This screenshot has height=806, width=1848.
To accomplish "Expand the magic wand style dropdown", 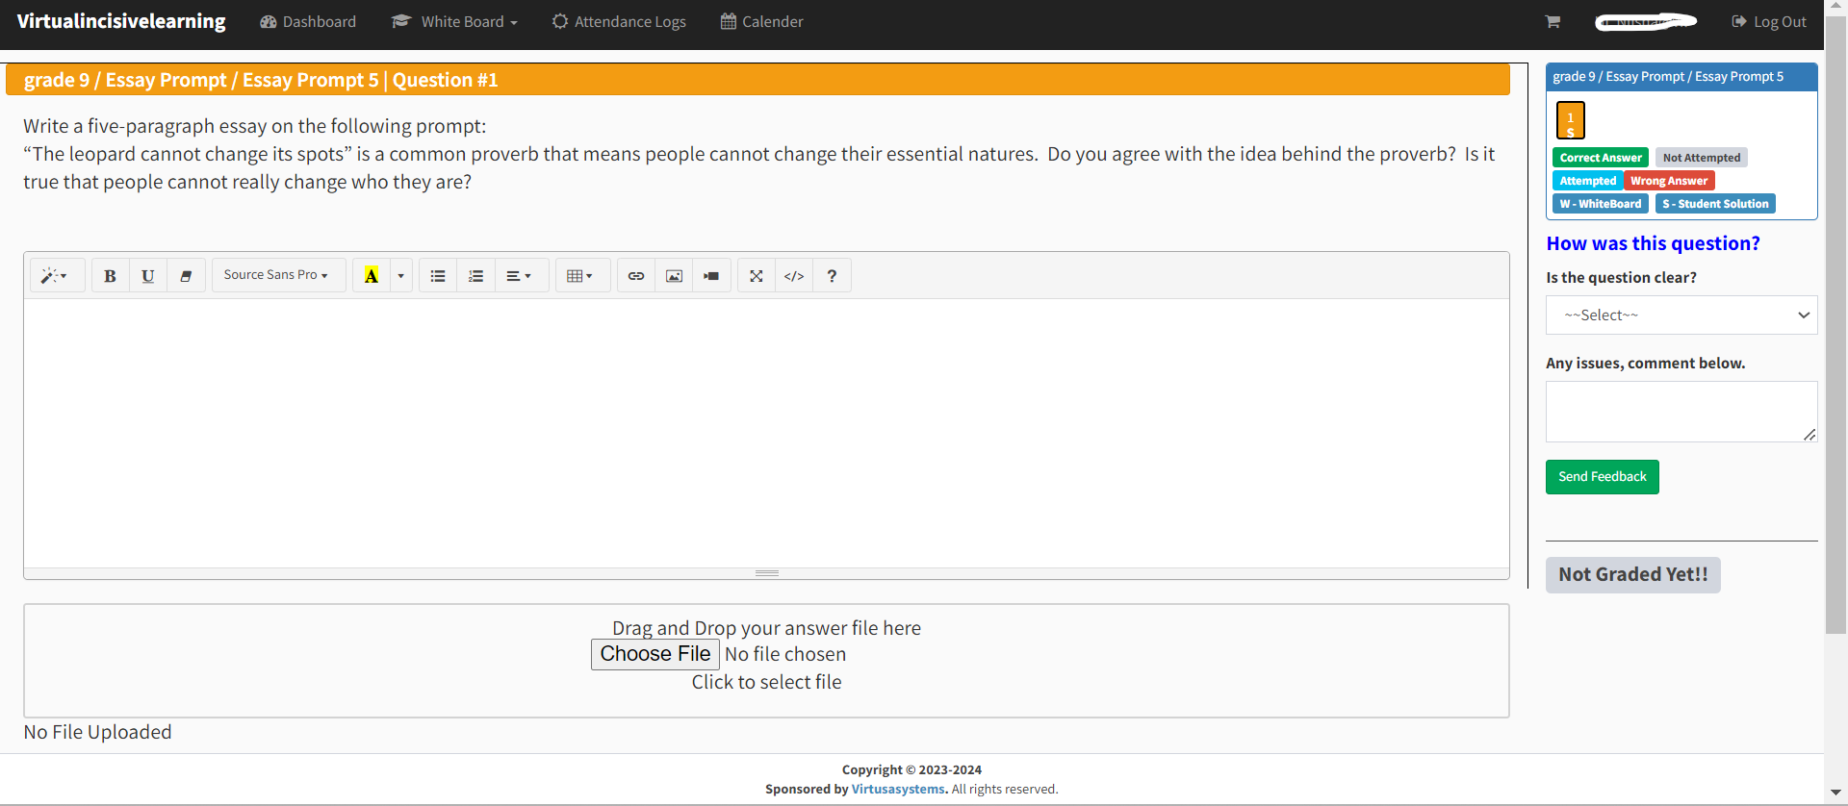I will (55, 276).
